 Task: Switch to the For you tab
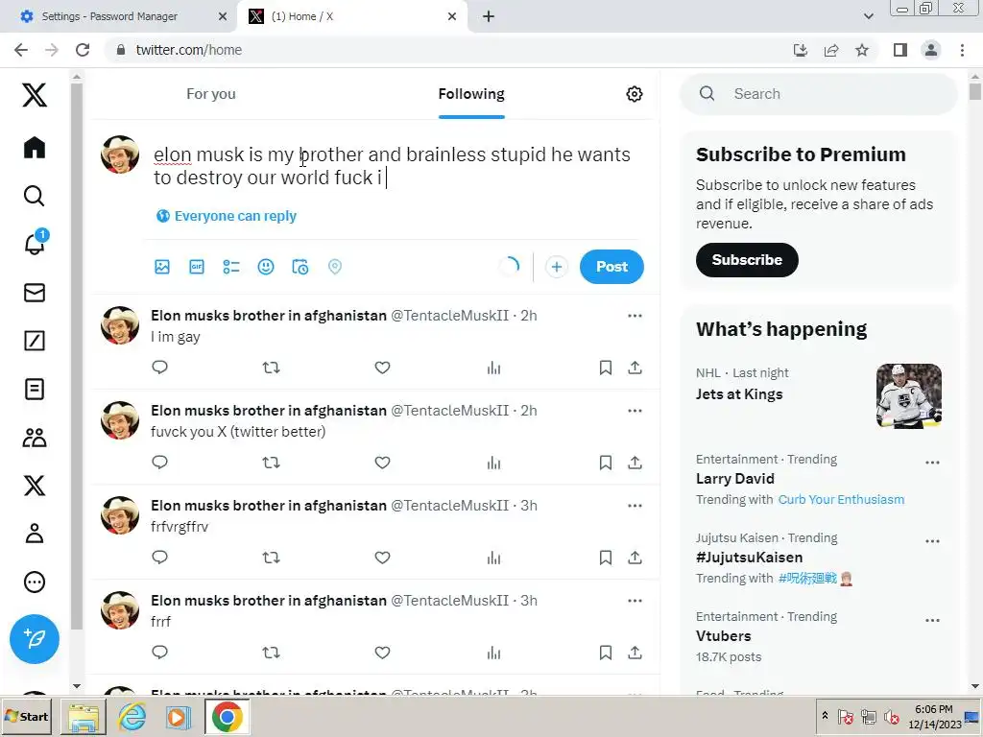coord(210,94)
